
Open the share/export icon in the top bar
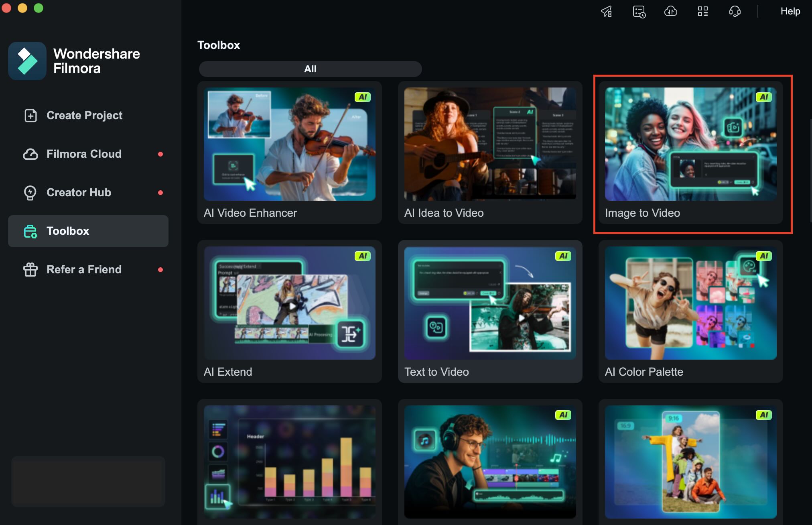pyautogui.click(x=606, y=11)
